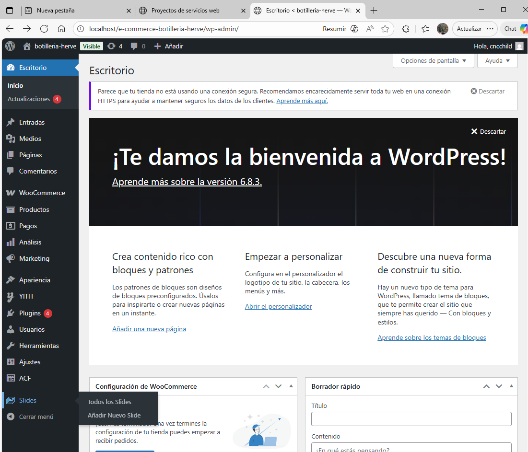Select Todos los Slides submenu item
The image size is (528, 452).
pos(109,402)
